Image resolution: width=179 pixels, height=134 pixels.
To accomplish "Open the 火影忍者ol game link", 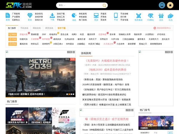I will pyautogui.click(x=58, y=44).
